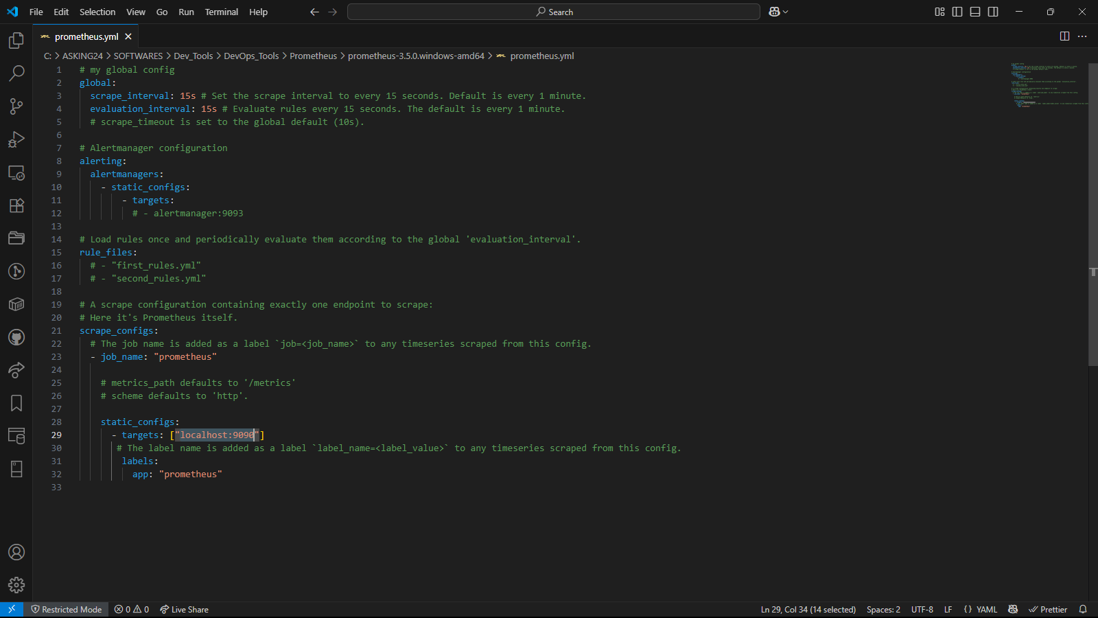Expand the Dev_Tools breadcrumb

tap(194, 56)
